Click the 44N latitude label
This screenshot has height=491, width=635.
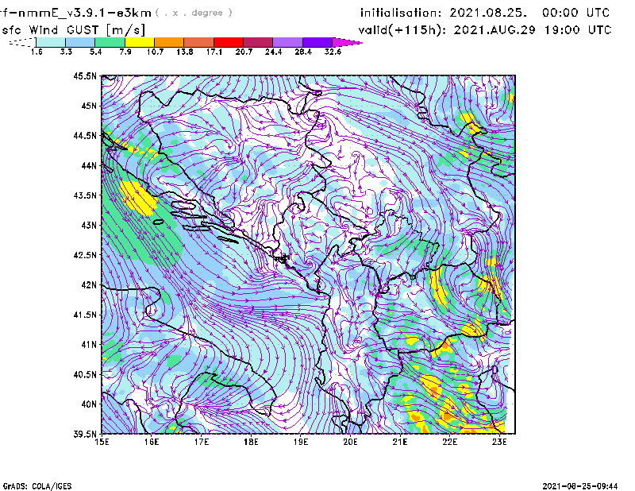[89, 165]
